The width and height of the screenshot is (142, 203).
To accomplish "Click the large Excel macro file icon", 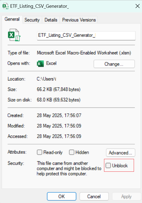I will coord(14,35).
